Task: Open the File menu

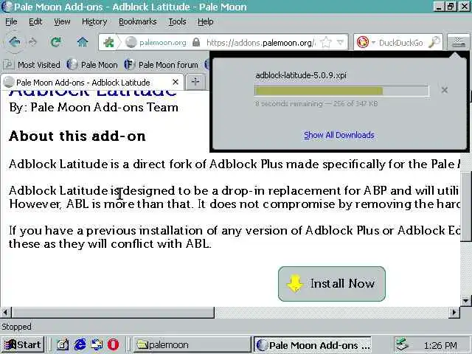Action: (x=12, y=21)
